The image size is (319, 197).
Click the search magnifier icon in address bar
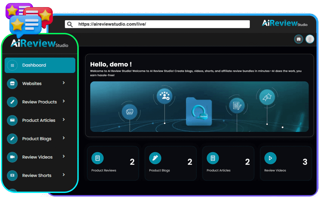point(70,24)
